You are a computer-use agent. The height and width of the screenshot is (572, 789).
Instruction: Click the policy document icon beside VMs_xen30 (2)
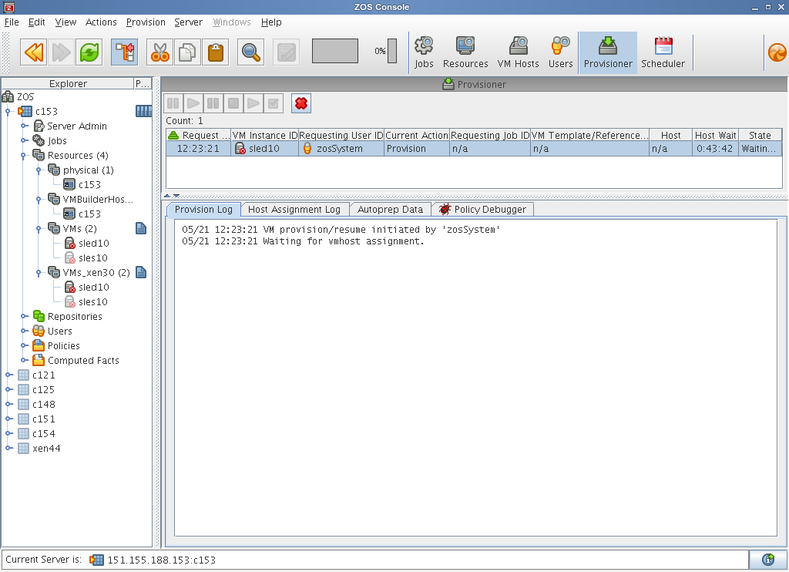point(141,272)
